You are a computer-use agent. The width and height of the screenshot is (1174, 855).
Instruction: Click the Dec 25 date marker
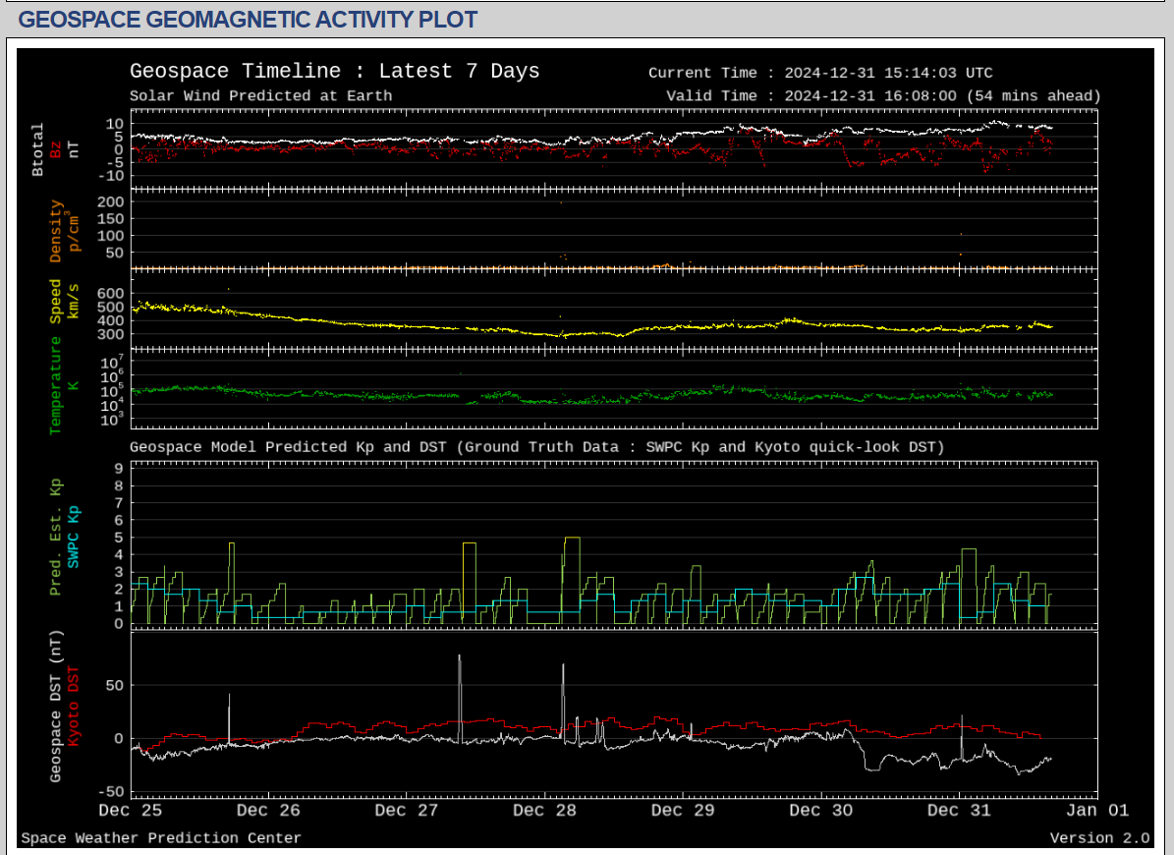coord(131,811)
